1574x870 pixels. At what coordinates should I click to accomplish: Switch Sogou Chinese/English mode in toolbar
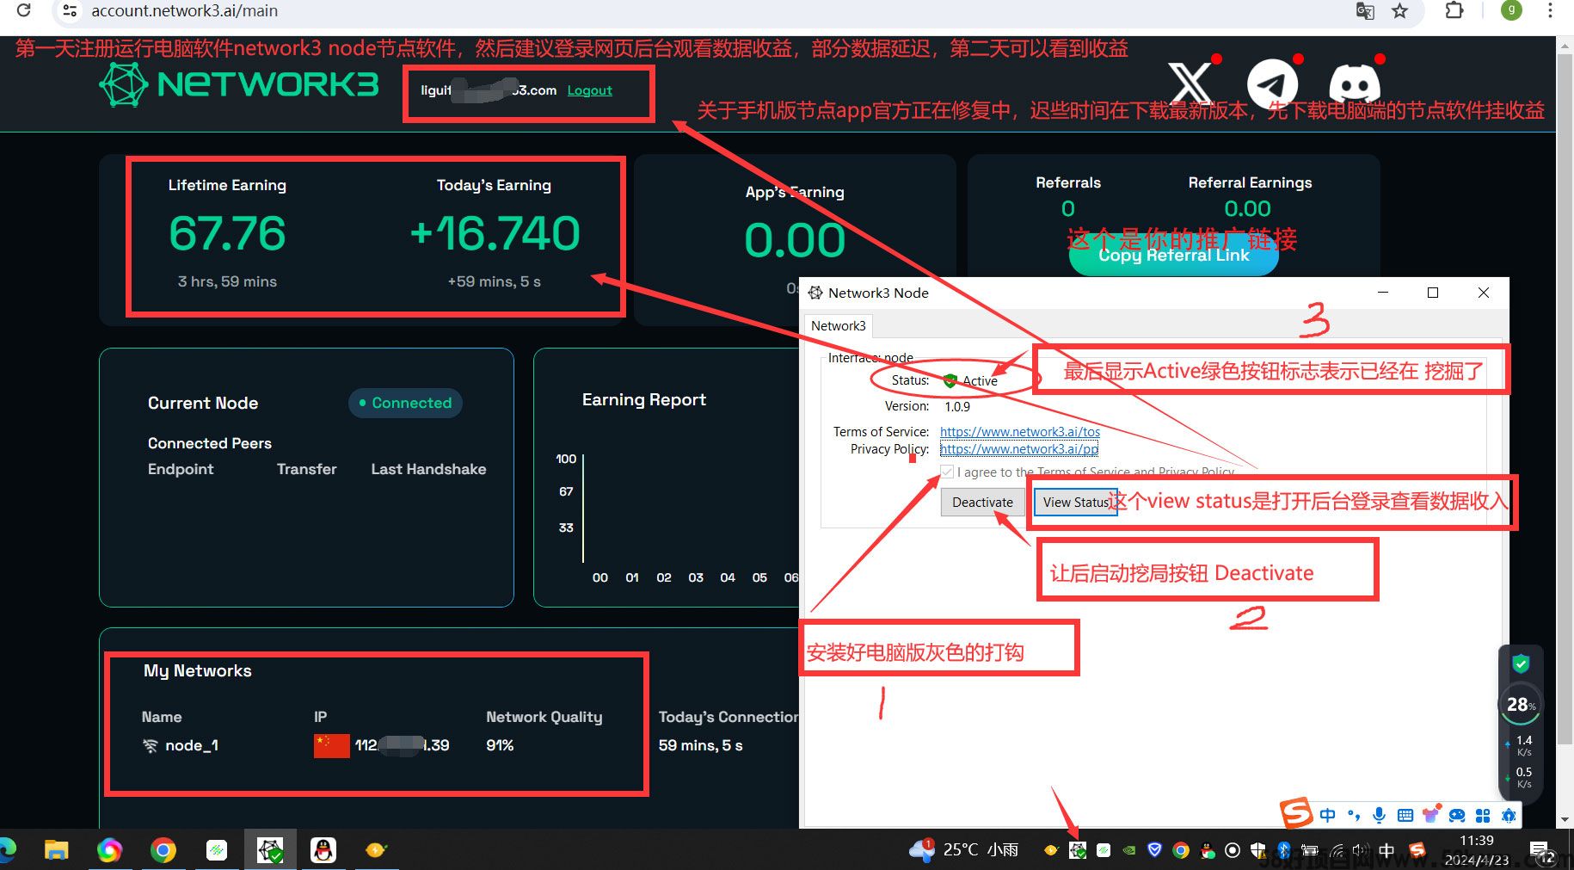1328,815
